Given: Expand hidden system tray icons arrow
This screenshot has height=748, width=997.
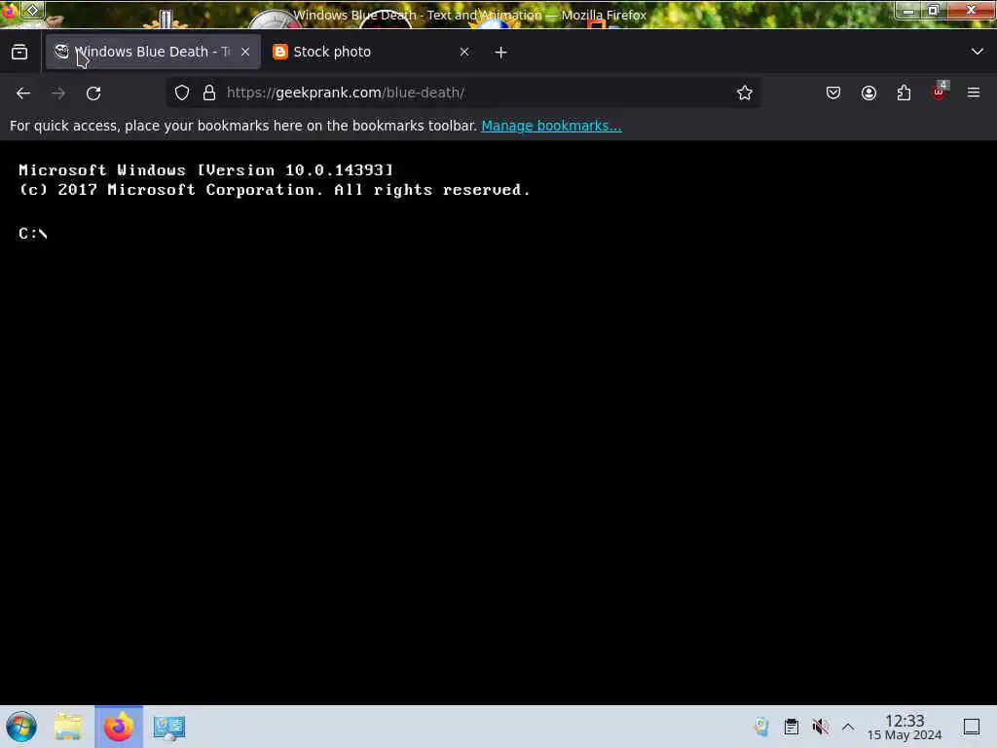Looking at the screenshot, I should click(x=848, y=727).
